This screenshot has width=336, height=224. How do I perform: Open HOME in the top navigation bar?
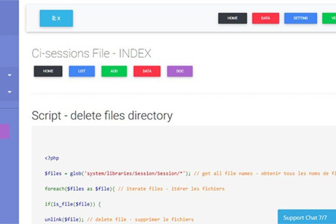(233, 18)
